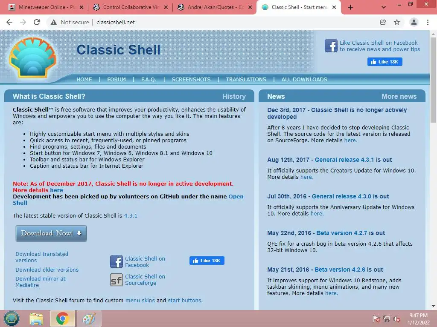437x327 pixels.
Task: Open the FORUM navigation item
Action: click(x=117, y=80)
